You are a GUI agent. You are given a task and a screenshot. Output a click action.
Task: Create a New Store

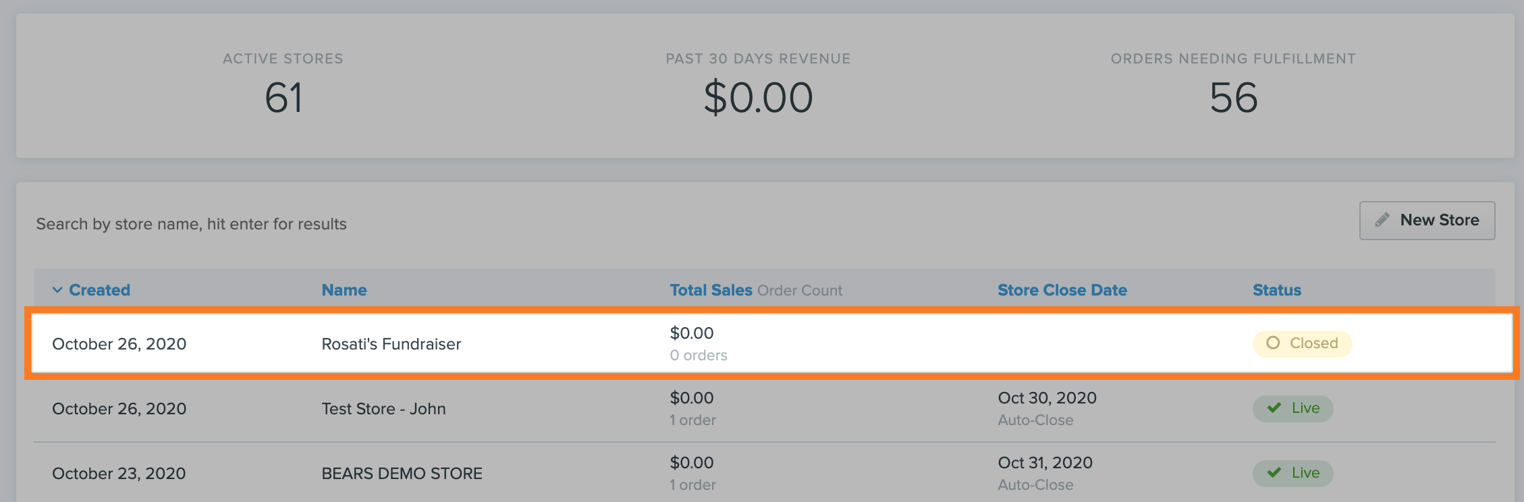(1427, 221)
